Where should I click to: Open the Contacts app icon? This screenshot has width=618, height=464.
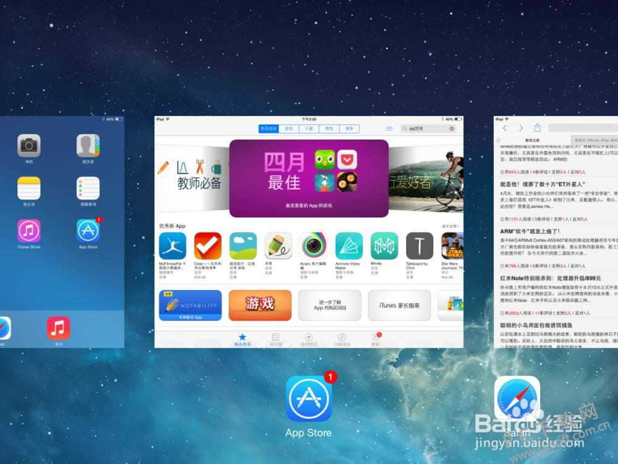(x=88, y=145)
